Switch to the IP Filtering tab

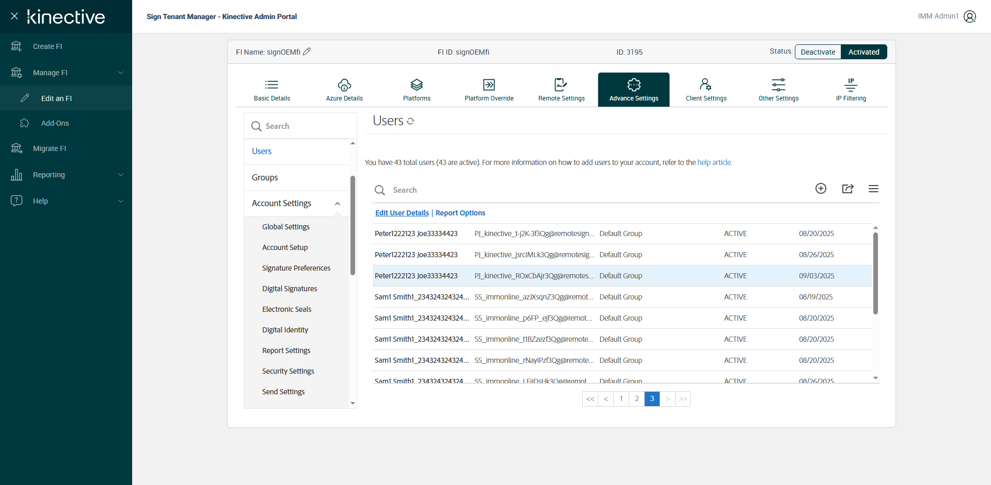point(851,90)
